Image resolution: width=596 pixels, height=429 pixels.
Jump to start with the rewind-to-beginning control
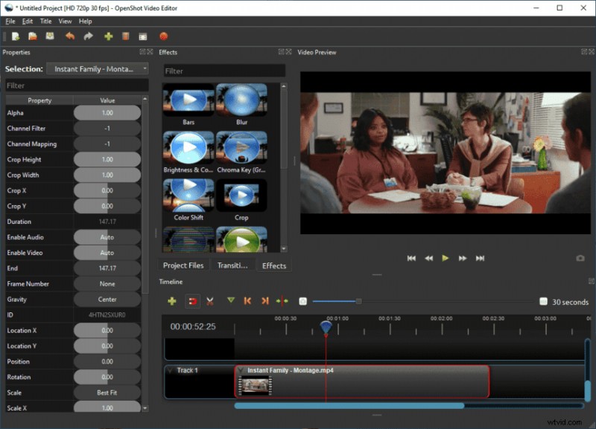tap(411, 257)
